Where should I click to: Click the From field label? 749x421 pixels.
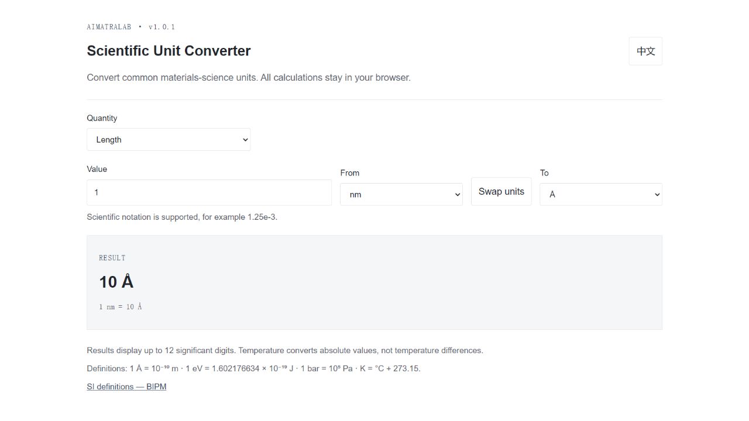(x=350, y=173)
